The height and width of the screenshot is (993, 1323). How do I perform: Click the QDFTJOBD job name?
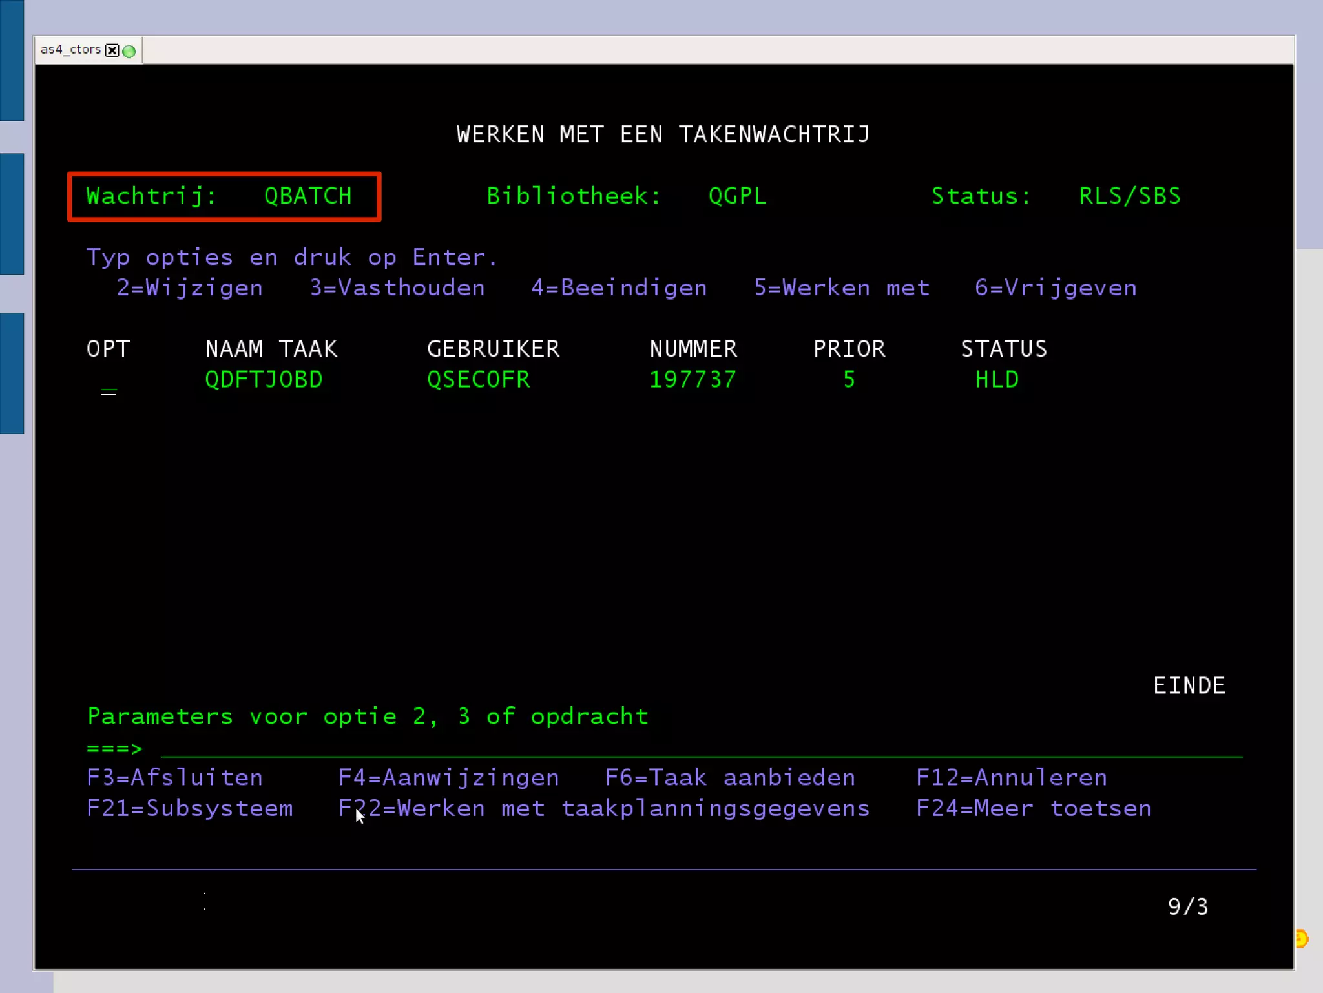(264, 379)
